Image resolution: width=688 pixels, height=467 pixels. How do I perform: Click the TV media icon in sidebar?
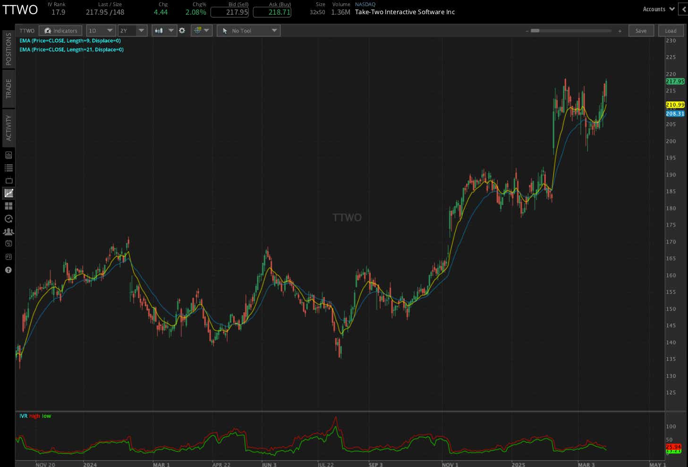click(8, 181)
